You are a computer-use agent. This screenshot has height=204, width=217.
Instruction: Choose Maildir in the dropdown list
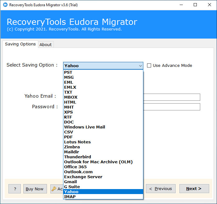103,152
